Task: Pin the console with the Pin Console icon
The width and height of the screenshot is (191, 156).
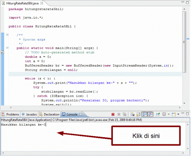Action: tap(158, 114)
